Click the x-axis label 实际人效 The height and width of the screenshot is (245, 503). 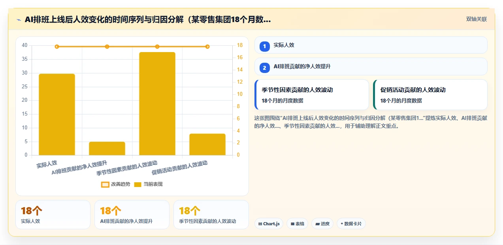click(47, 164)
